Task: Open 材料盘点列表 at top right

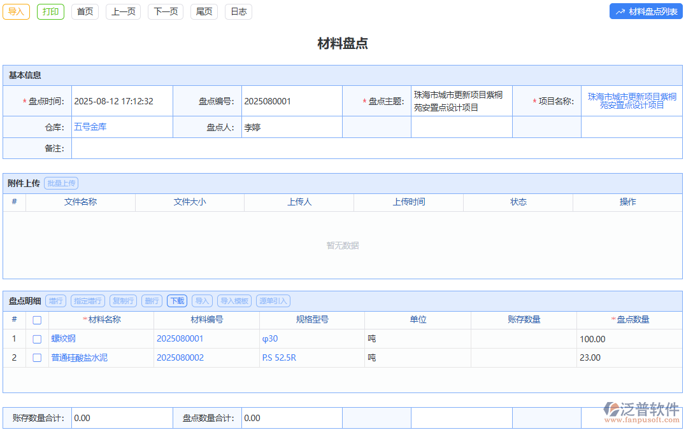Action: 645,11
